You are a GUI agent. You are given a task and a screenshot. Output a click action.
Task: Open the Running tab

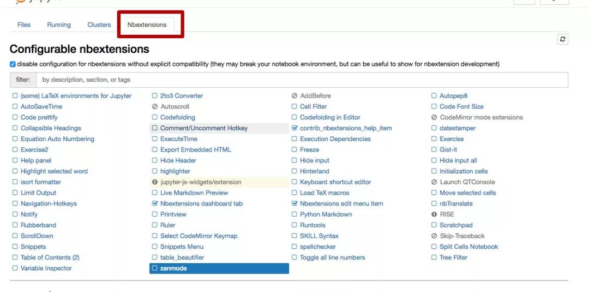tap(59, 25)
